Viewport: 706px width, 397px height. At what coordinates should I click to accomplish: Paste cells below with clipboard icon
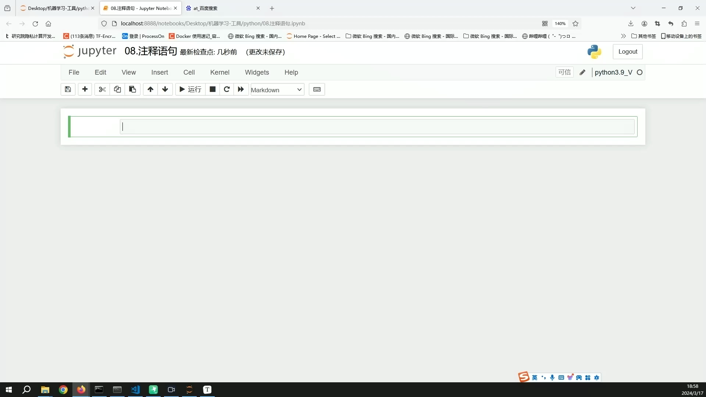(132, 89)
